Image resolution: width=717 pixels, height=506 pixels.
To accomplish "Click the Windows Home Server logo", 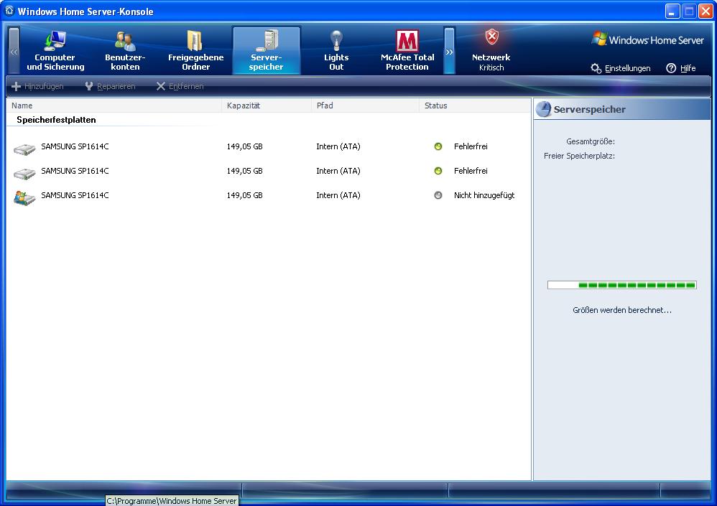I will pos(647,39).
